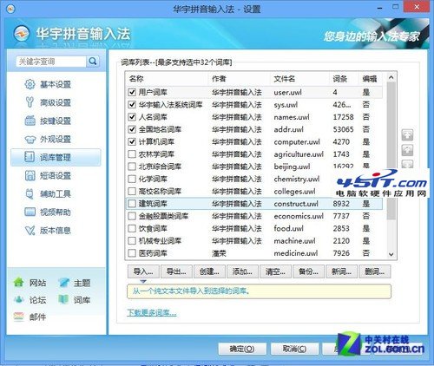The height and width of the screenshot is (366, 434).
Task: Click the 华宇拼音输入法 logo in the header
Action: click(21, 34)
